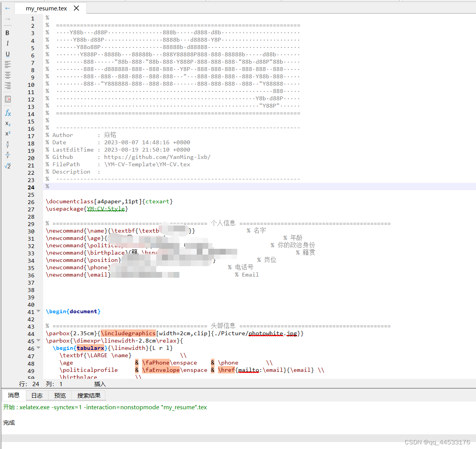Click the back navigation arrow
The image size is (476, 449).
point(7,8)
